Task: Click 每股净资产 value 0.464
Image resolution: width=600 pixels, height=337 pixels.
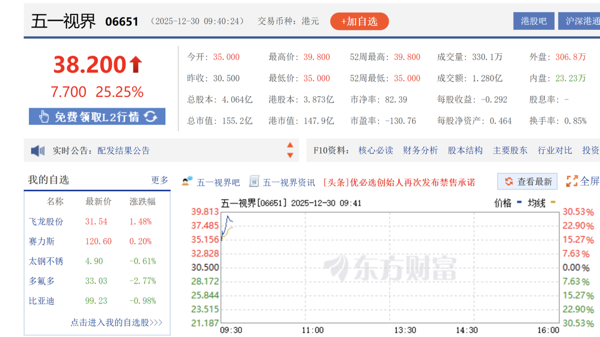Action: pyautogui.click(x=500, y=121)
